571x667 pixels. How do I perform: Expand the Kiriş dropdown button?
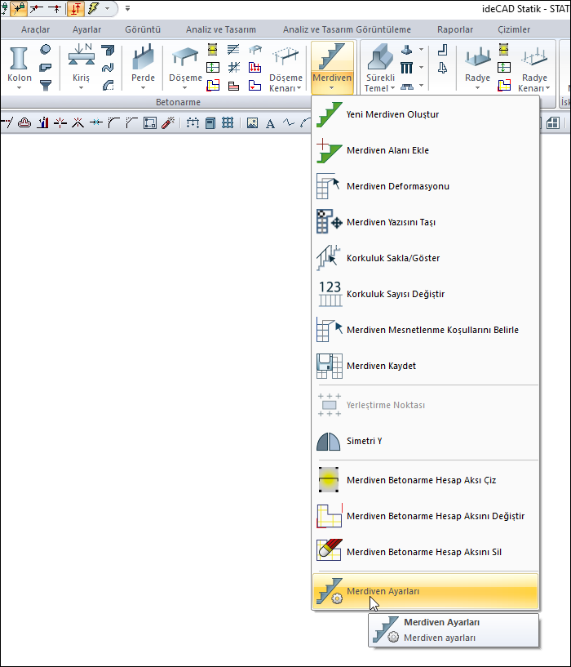click(81, 87)
